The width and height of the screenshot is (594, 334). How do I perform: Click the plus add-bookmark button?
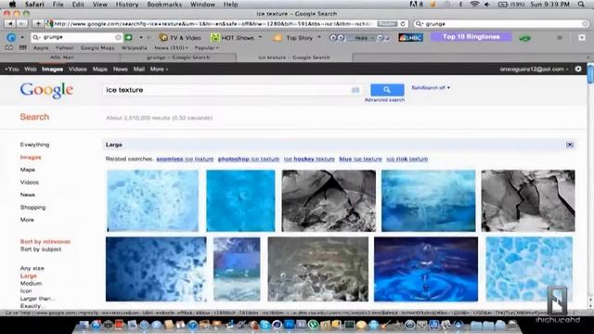[38, 24]
